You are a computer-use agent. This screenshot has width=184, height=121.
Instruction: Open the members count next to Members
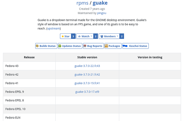click(x=122, y=36)
